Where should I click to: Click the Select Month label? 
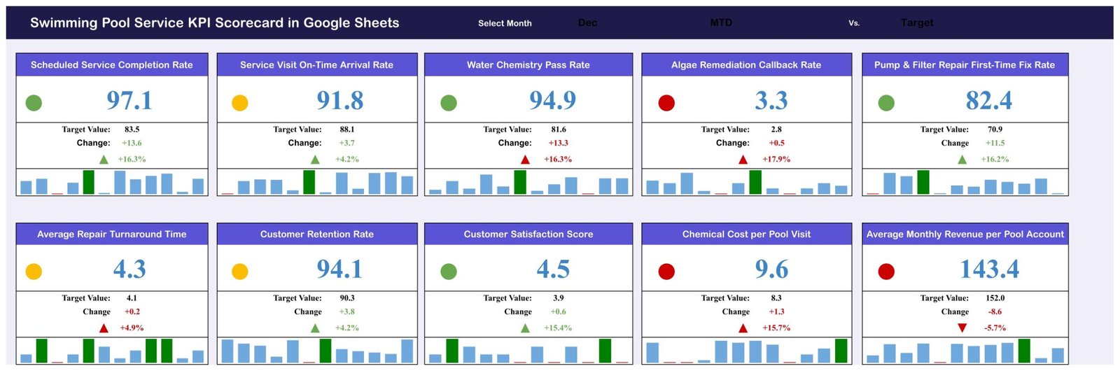pyautogui.click(x=505, y=23)
